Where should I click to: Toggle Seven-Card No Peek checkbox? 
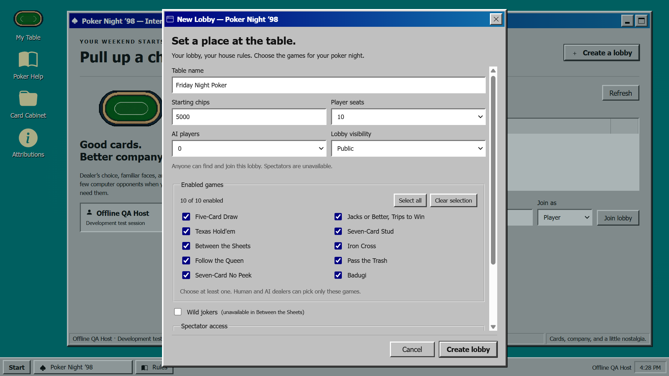(186, 275)
